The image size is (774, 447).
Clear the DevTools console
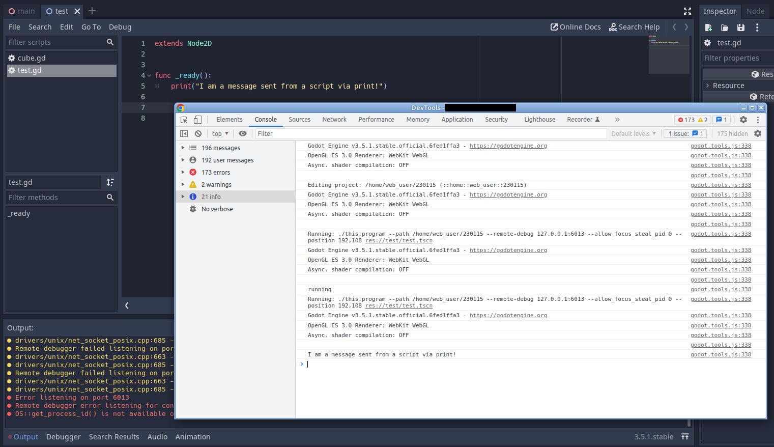[198, 133]
